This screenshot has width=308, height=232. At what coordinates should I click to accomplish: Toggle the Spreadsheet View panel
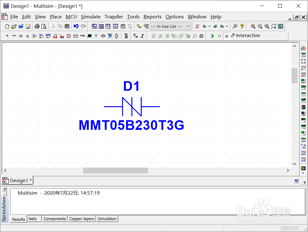click(x=101, y=26)
